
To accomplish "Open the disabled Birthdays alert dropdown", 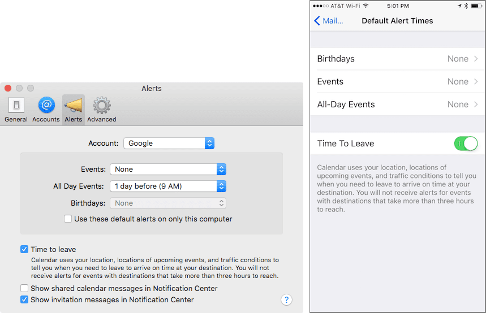I will tap(168, 203).
